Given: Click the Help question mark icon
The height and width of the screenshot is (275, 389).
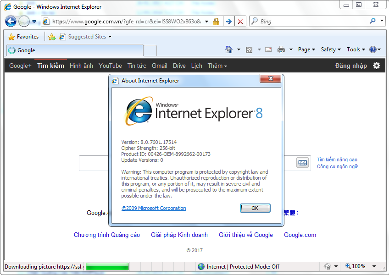Looking at the screenshot, I should pyautogui.click(x=372, y=49).
